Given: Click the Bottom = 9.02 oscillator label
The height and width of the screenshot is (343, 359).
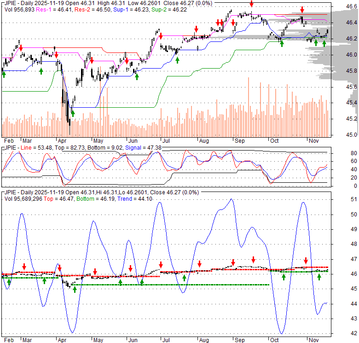Looking at the screenshot, I should (105, 148).
